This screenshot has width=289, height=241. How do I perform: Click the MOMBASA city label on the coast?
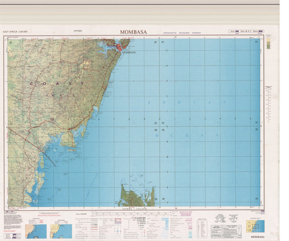[129, 52]
